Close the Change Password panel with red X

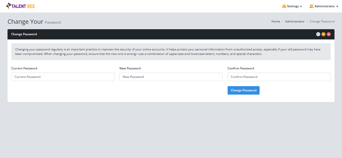pyautogui.click(x=329, y=34)
